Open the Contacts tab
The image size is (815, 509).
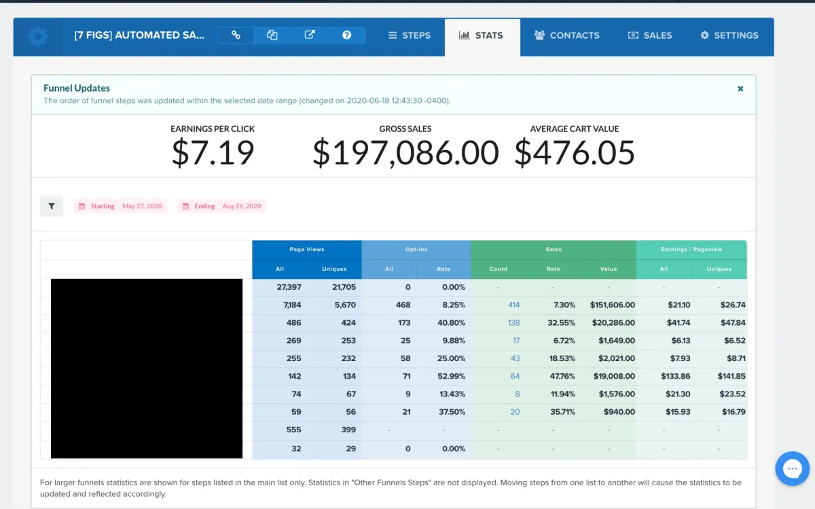pyautogui.click(x=567, y=35)
